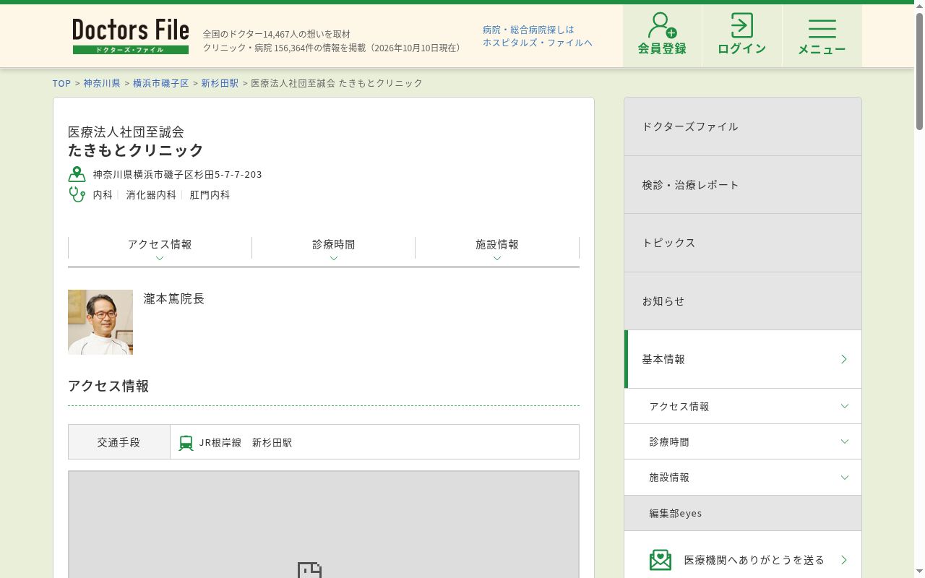Click 肛門内科 specialty label
The width and height of the screenshot is (925, 578).
click(210, 195)
